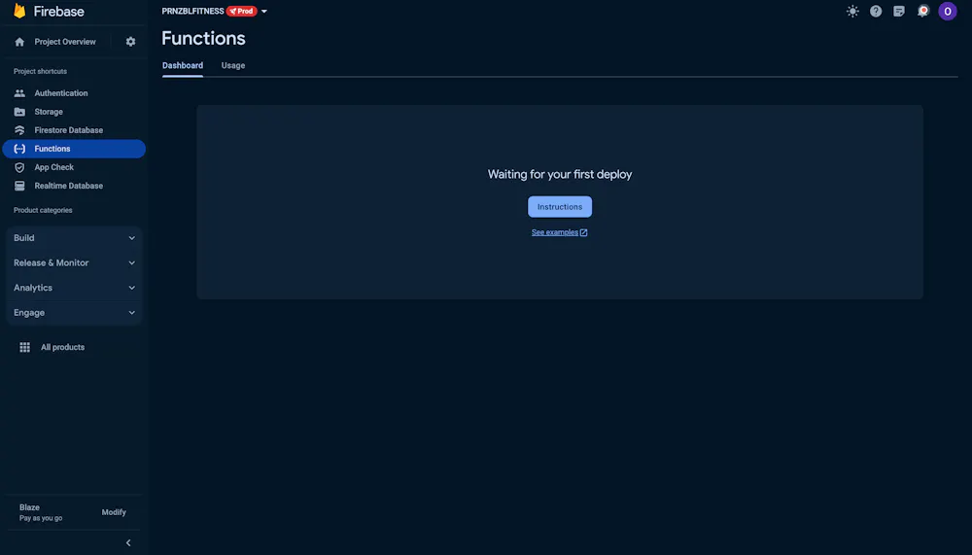
Task: Open project settings gear icon
Action: [130, 42]
